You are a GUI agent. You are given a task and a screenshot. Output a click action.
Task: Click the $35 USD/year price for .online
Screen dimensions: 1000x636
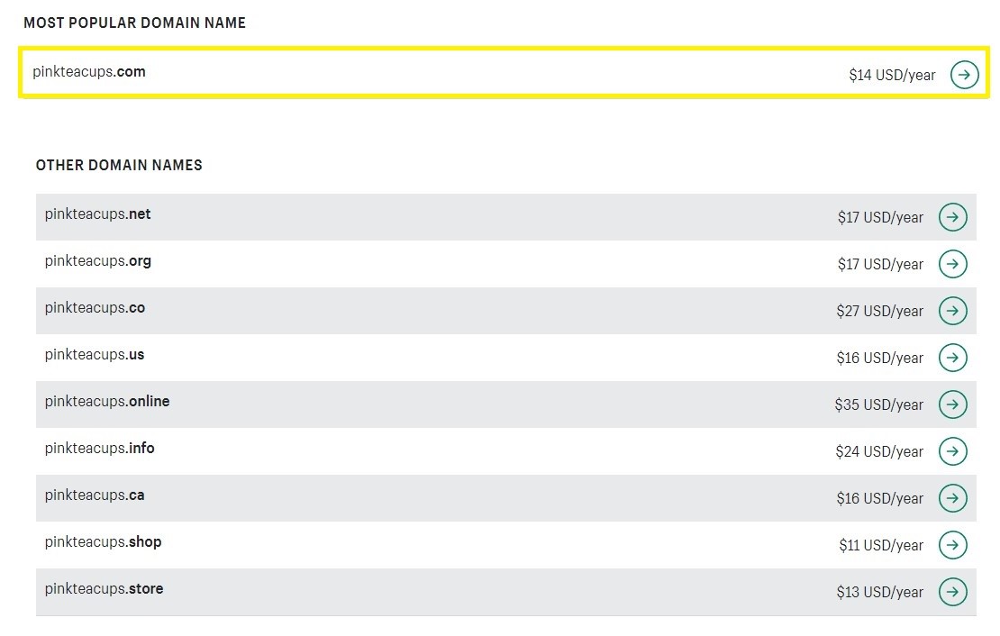878,405
